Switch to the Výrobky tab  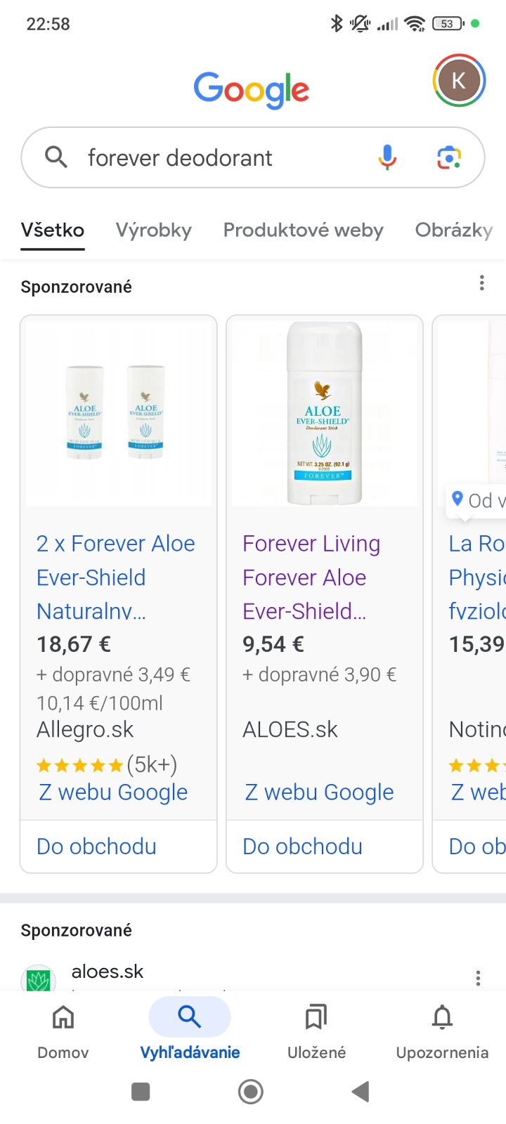154,230
